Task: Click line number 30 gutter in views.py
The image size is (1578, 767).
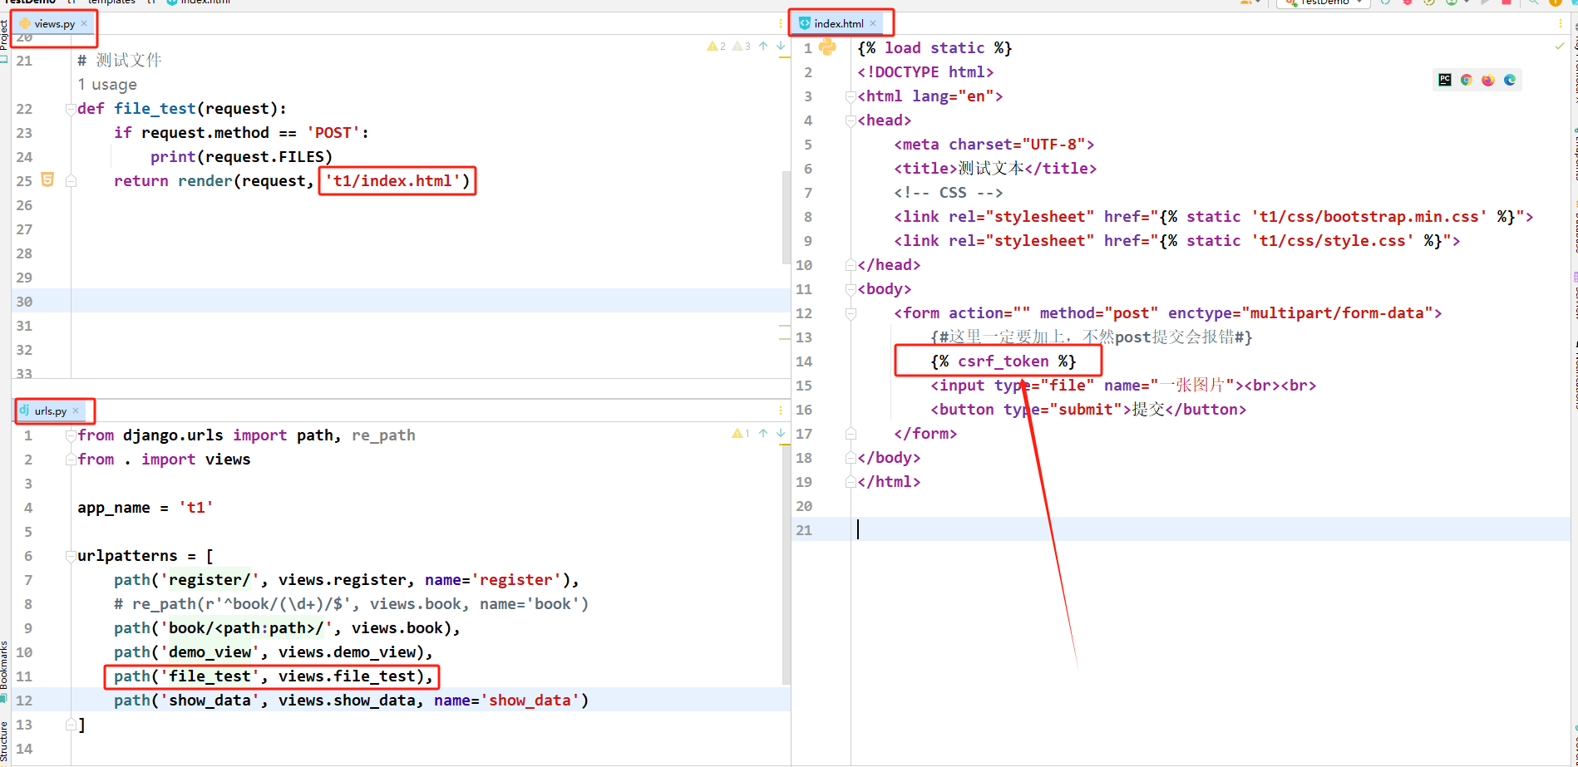Action: (24, 302)
